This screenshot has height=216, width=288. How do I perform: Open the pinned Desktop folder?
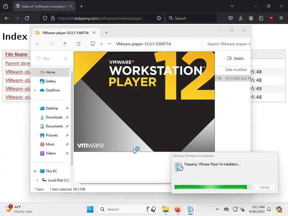[x=52, y=108]
